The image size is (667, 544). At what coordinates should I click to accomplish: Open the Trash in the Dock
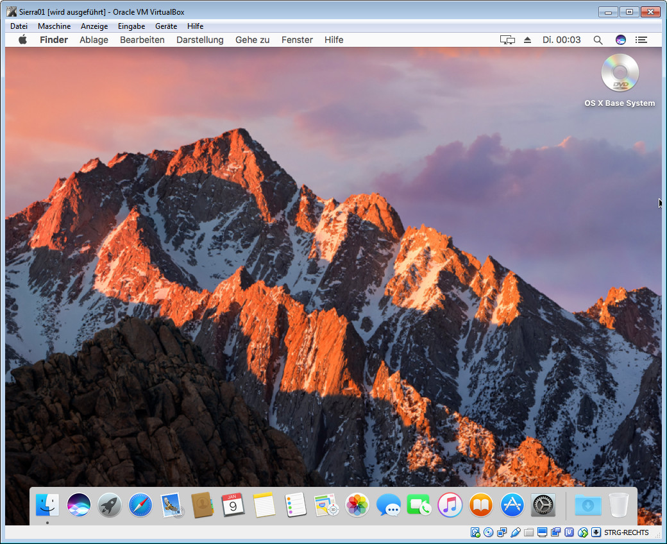(x=619, y=505)
